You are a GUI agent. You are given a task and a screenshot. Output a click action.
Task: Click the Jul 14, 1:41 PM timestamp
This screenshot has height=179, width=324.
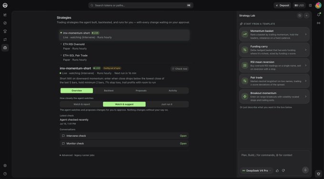click(x=68, y=124)
